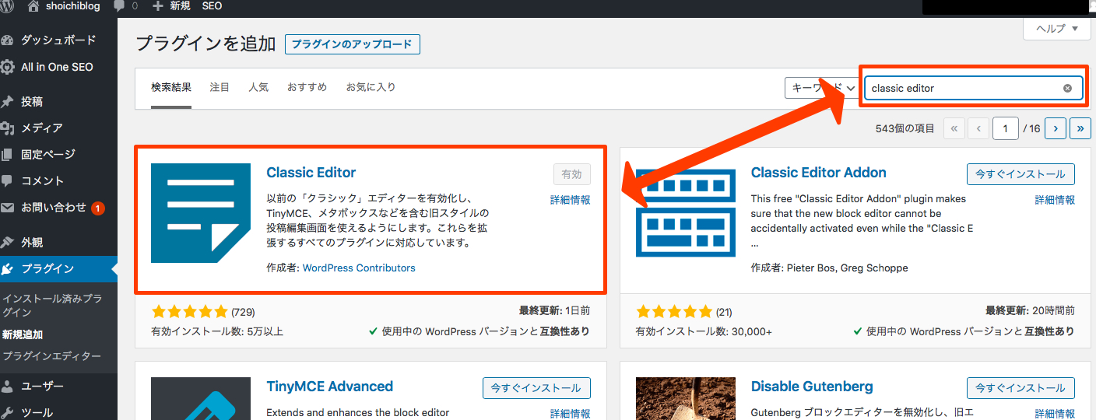Screen dimensions: 1096x420
Task: Click the plus icon for 新規
Action: click(158, 6)
